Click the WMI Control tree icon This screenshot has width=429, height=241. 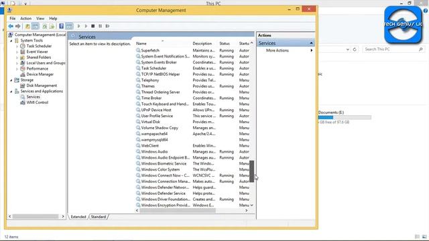pos(23,102)
